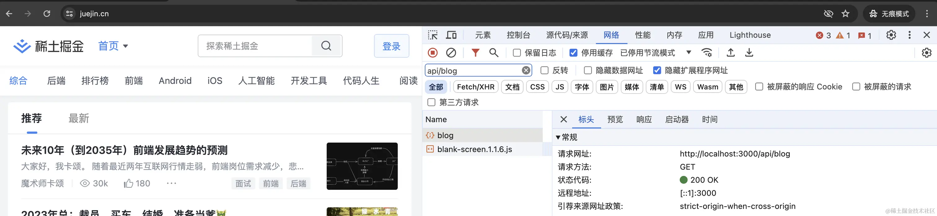
Task: Open 人工智能 category link
Action: pos(257,81)
